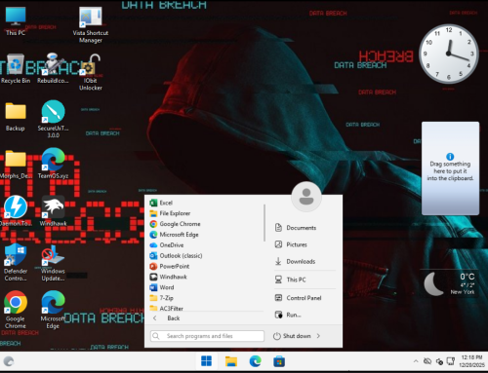This screenshot has width=488, height=373.
Task: Open the Windows Start button on the taskbar
Action: 206,361
